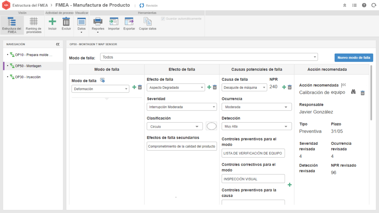
Task: Select OP30 - Inyección in navigation tree
Action: 28,77
